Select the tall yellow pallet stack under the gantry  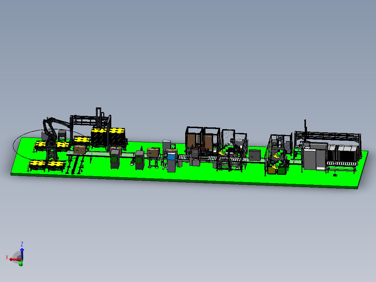(108, 137)
